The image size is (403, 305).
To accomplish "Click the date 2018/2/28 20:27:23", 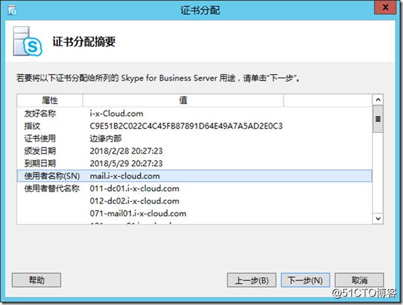I will 126,151.
